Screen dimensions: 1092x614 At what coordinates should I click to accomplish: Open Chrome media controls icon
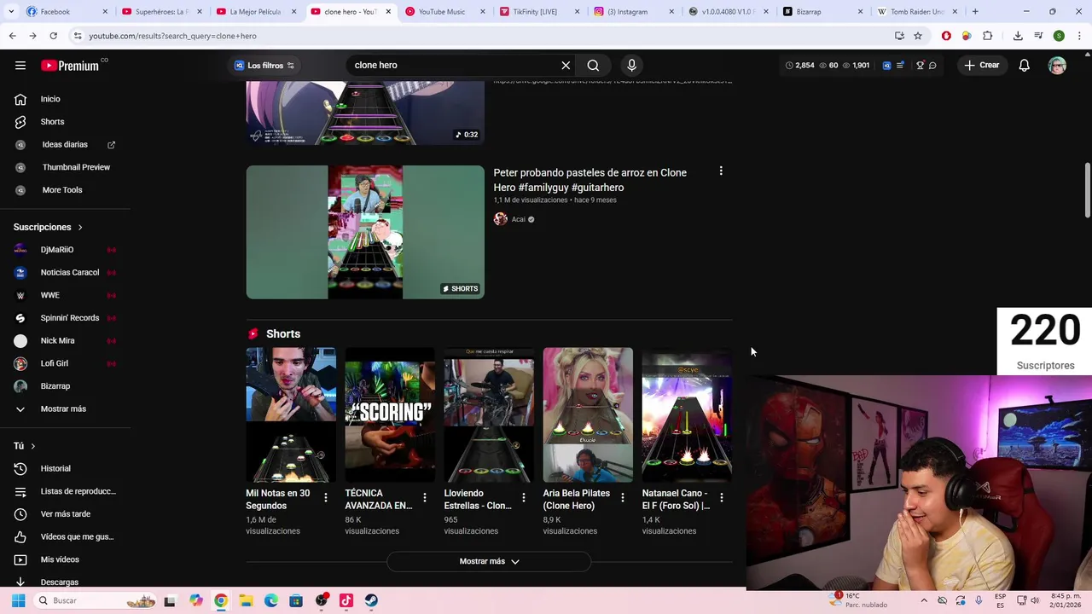click(x=1038, y=36)
